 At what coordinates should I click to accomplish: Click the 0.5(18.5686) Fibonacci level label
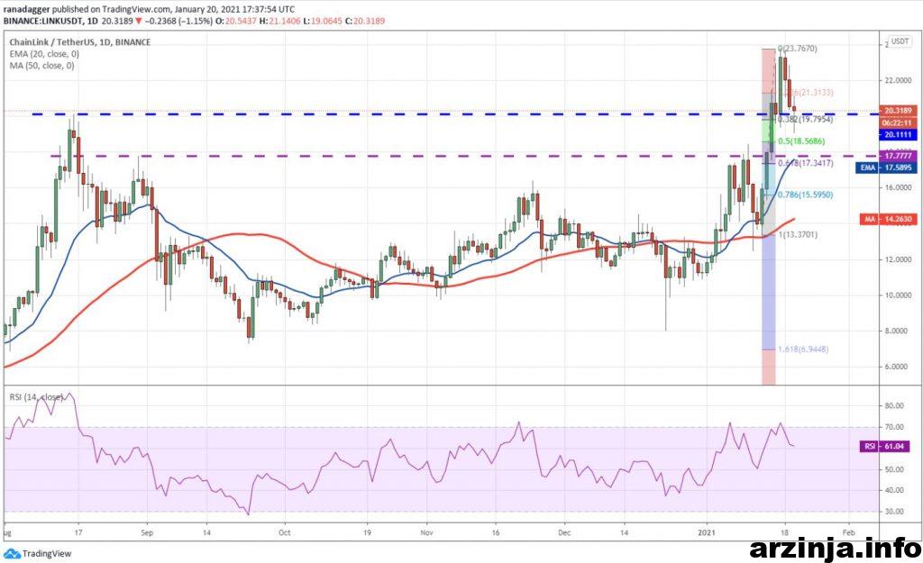point(801,141)
